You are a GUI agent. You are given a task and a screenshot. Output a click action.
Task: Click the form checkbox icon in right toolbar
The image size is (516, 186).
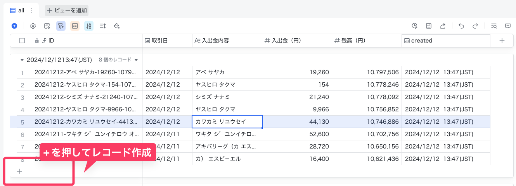429,26
